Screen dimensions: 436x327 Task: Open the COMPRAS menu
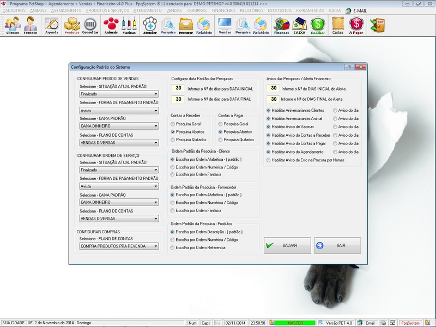197,10
